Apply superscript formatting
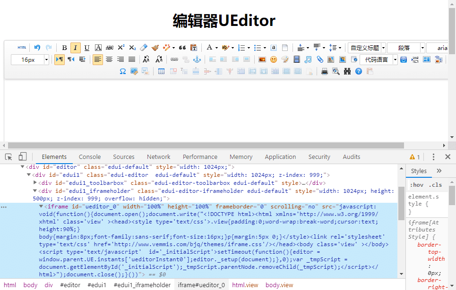The width and height of the screenshot is (456, 290). click(x=121, y=48)
